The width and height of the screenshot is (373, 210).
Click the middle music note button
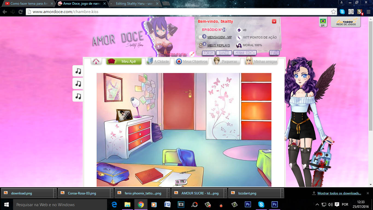click(x=78, y=84)
